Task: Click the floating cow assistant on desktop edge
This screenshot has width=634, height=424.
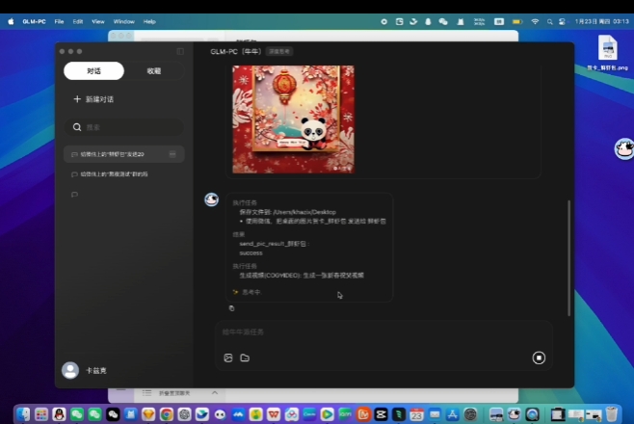Action: click(624, 148)
